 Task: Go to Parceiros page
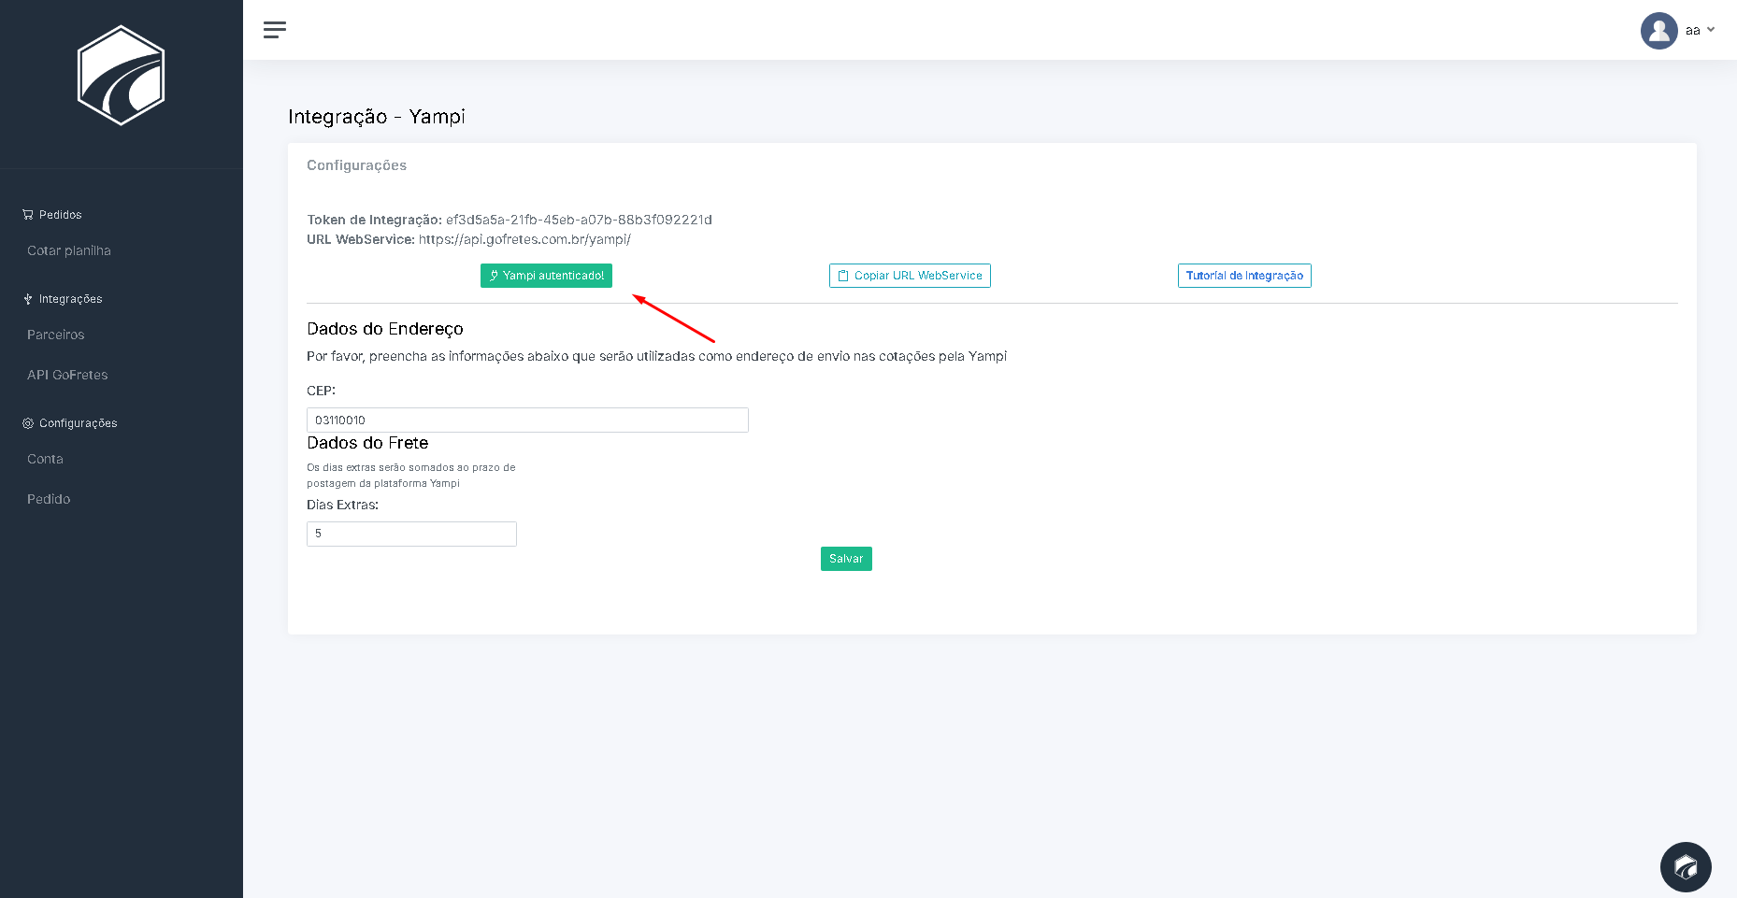pyautogui.click(x=56, y=335)
